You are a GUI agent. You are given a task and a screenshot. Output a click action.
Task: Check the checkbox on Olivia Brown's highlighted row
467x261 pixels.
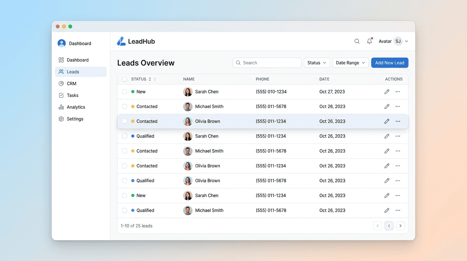coord(125,121)
